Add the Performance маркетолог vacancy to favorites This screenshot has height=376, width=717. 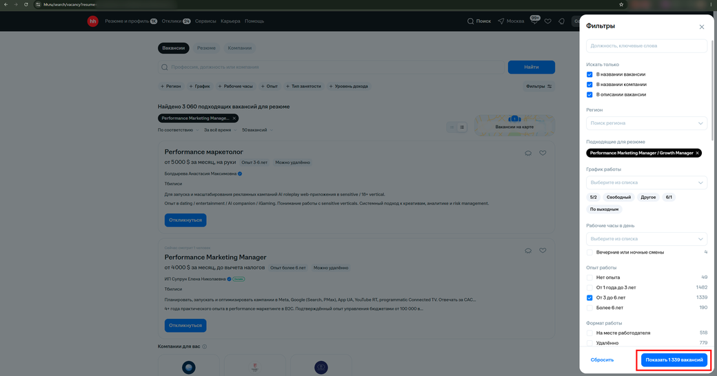pos(543,153)
